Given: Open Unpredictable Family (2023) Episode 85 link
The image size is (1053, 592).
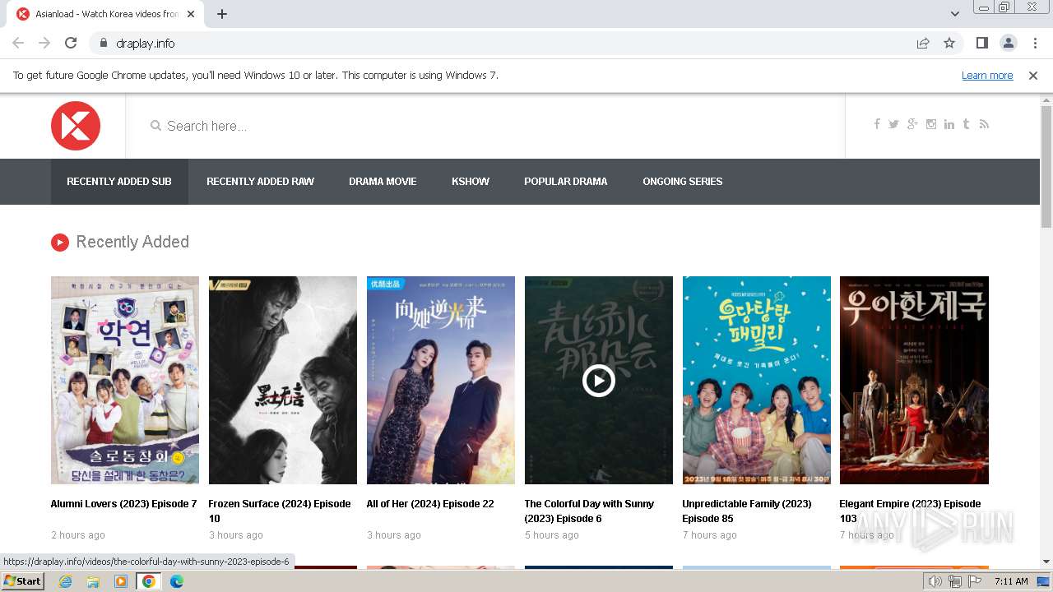Looking at the screenshot, I should tap(747, 511).
